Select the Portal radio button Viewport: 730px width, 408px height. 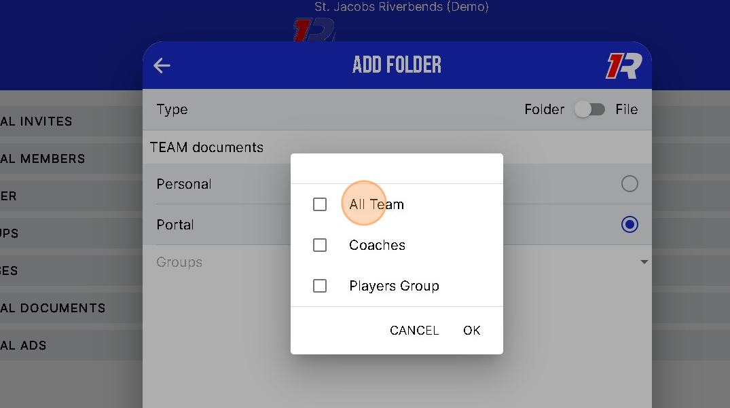[629, 225]
